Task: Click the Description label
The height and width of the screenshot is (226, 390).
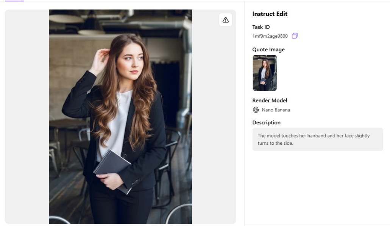Action: [x=266, y=123]
